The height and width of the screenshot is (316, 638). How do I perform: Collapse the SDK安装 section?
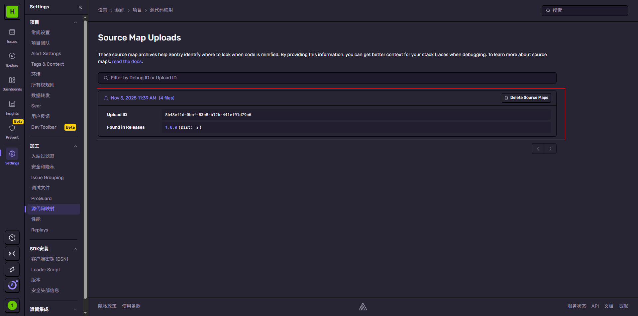click(75, 249)
